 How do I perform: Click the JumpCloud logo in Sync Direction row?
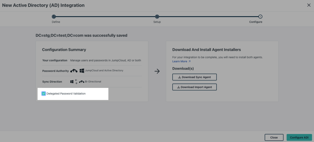(82, 82)
